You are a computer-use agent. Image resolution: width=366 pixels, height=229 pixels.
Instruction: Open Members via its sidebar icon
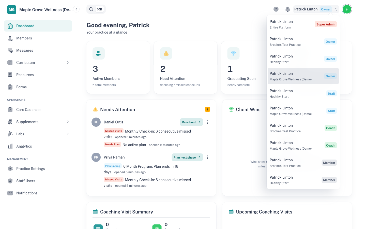coord(10,38)
